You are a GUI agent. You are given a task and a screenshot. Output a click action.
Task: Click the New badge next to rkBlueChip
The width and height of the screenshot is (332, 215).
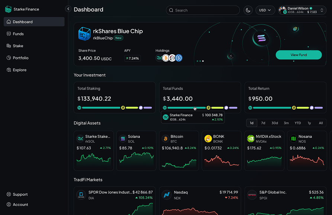point(118,38)
